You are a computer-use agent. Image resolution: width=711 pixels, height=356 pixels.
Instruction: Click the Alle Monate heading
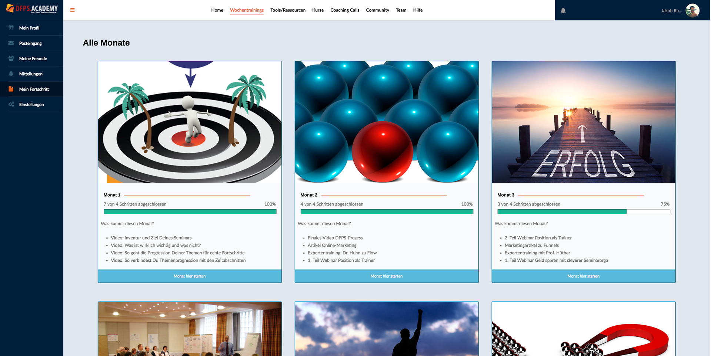(x=106, y=43)
